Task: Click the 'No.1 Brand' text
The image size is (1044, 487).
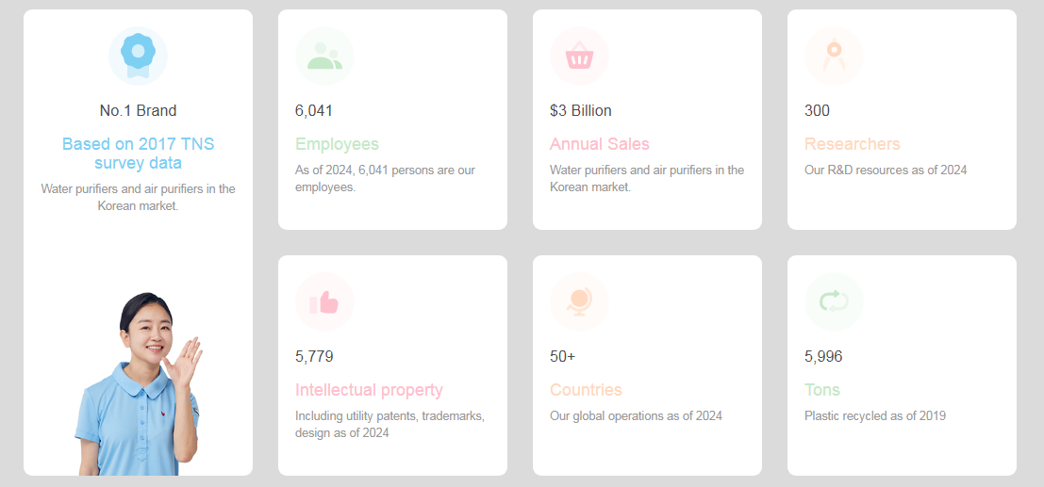Action: tap(138, 110)
